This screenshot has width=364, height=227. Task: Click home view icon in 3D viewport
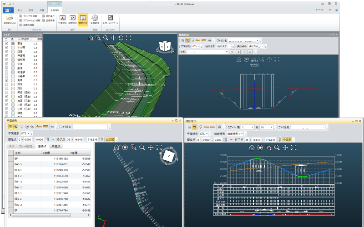91,38
